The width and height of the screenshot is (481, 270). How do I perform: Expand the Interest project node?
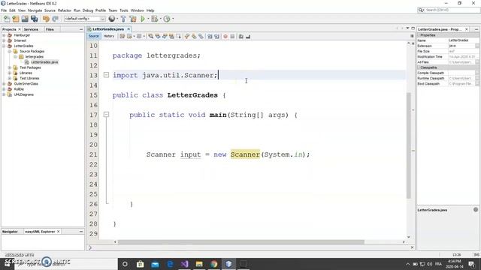[x=4, y=40]
